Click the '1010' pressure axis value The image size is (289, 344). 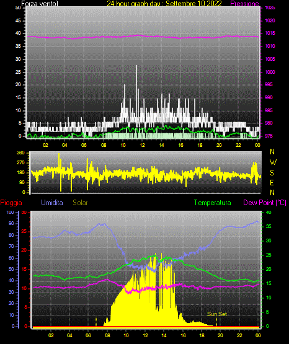(270, 46)
